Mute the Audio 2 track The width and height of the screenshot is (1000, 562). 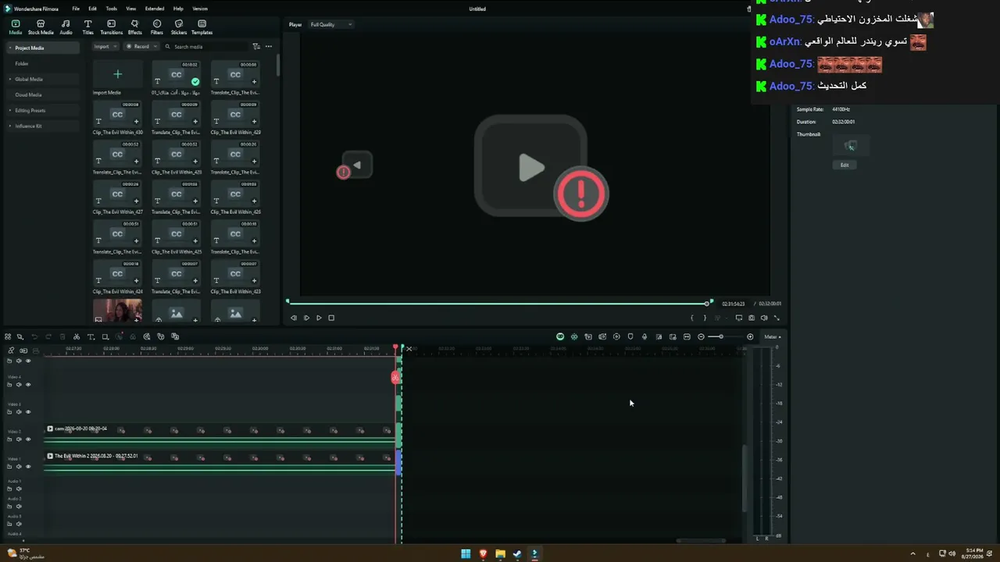[x=19, y=506]
